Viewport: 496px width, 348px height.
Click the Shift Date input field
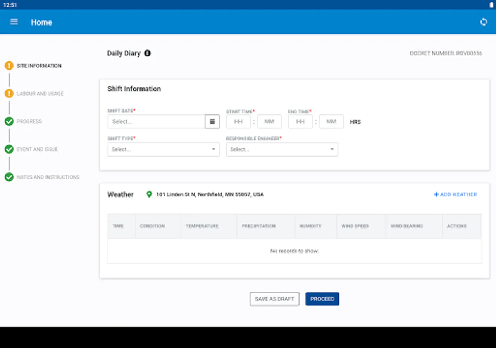[x=156, y=121]
